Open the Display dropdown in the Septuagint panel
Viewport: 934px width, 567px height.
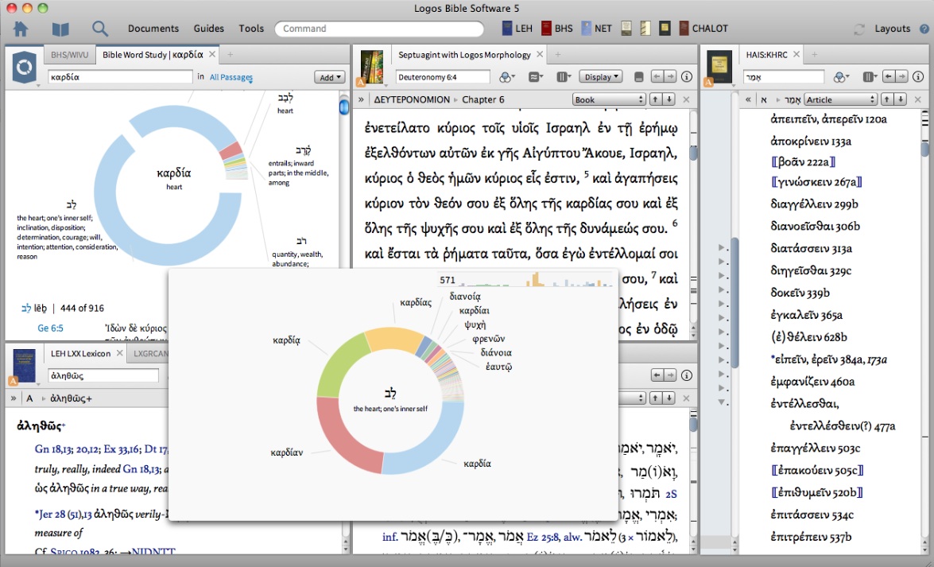pos(601,77)
